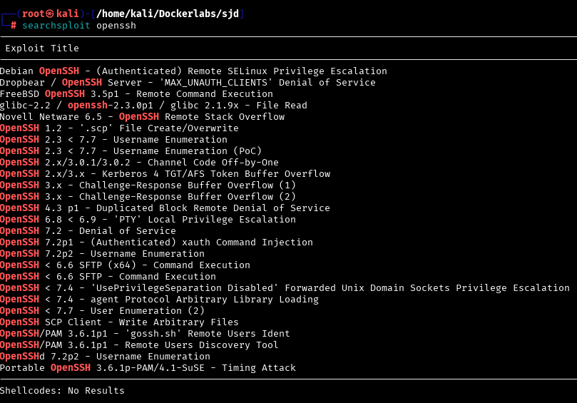Click the Kerberos 4 TGT/AFS Token Buffer Overflow line

coord(165,174)
